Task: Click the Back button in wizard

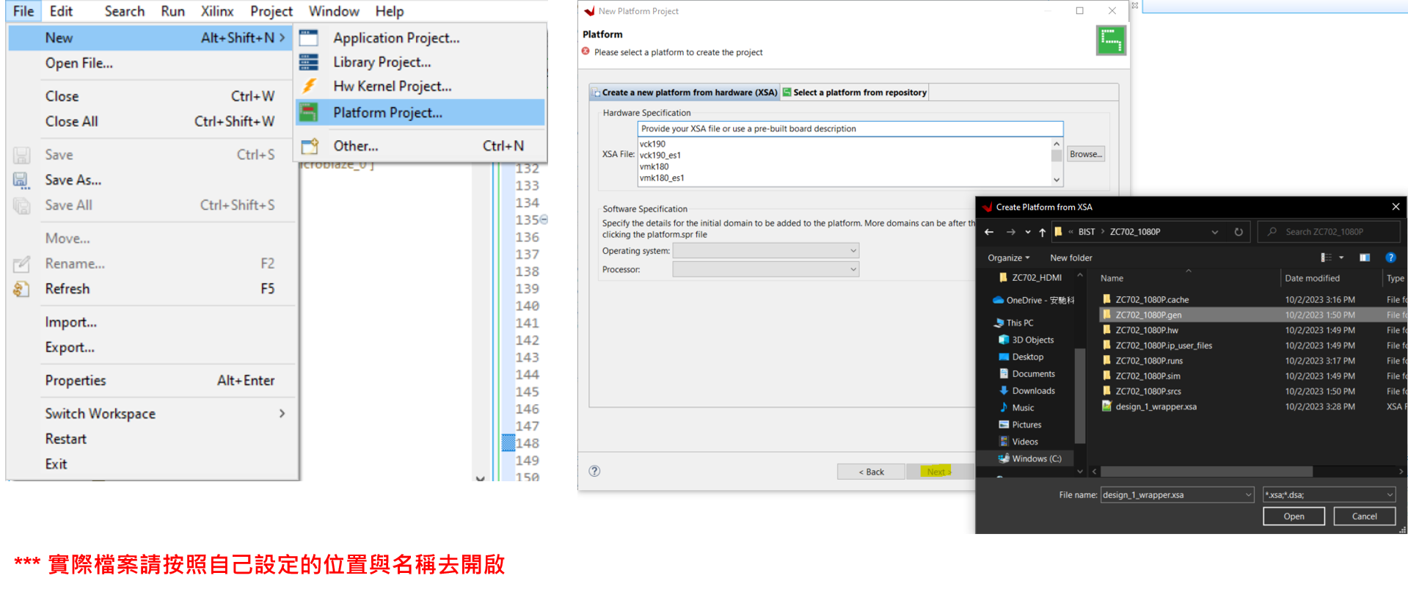Action: pos(871,472)
